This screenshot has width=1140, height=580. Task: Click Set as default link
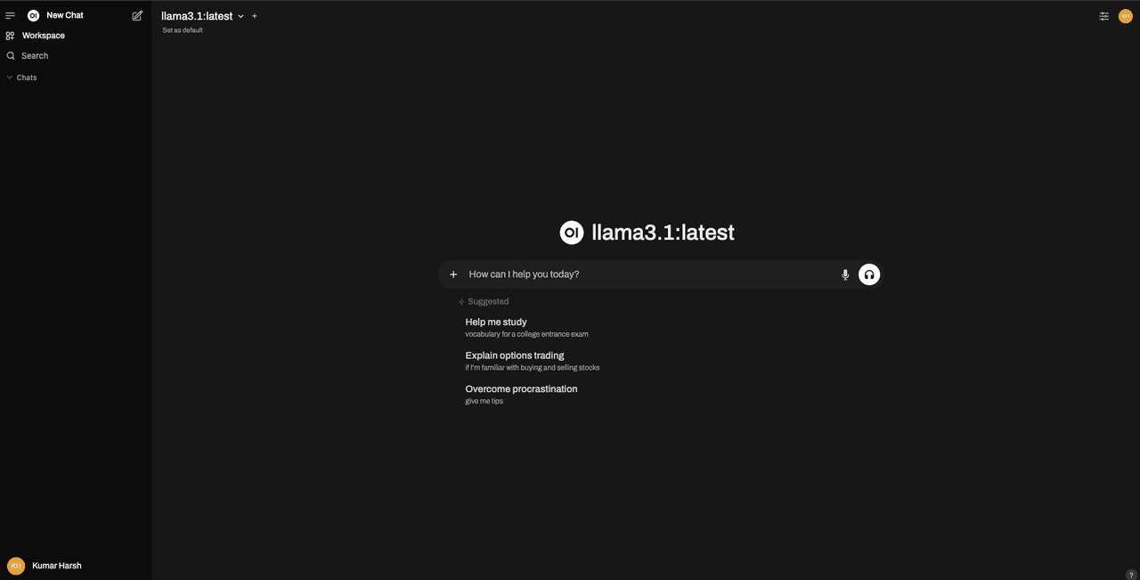tap(183, 30)
